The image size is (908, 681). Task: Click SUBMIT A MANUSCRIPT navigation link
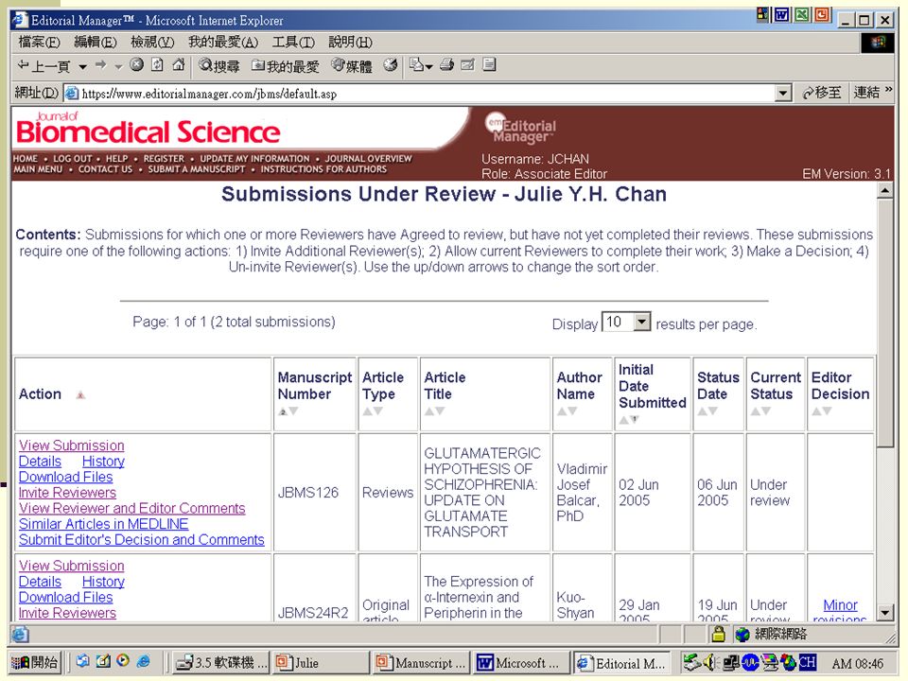pos(197,169)
